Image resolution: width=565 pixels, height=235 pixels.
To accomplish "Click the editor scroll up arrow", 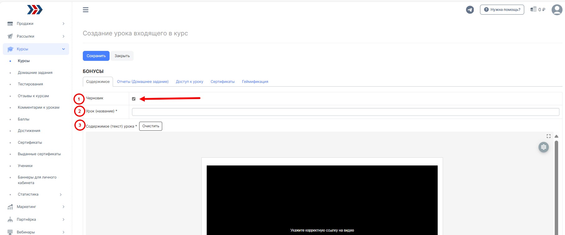I will point(556,136).
